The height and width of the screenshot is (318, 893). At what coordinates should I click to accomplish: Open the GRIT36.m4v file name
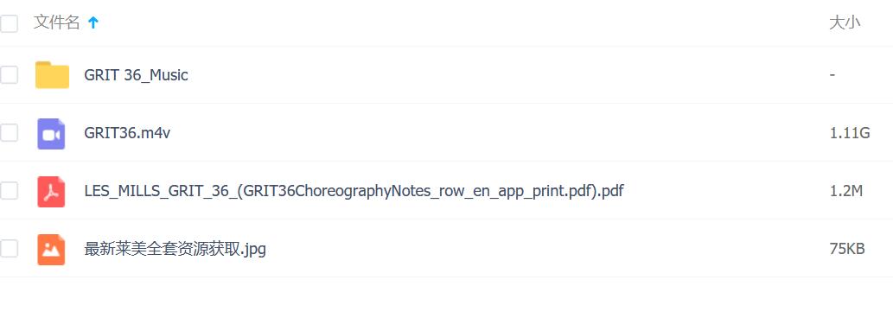(x=127, y=133)
